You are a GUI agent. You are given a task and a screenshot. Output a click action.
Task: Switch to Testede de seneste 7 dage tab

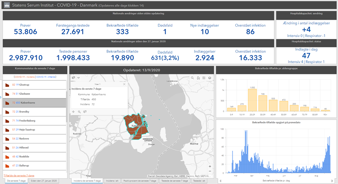point(174,181)
